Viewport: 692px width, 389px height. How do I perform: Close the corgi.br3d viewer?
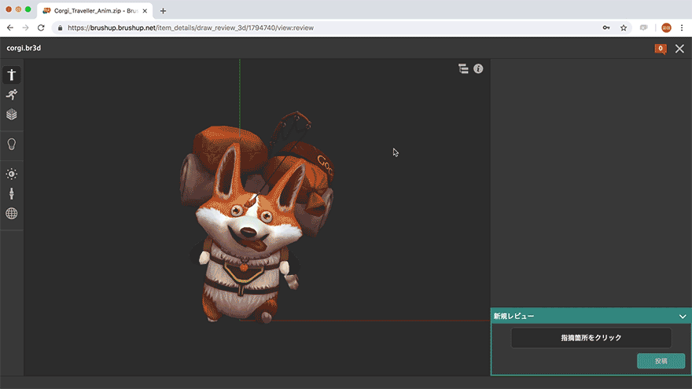679,49
